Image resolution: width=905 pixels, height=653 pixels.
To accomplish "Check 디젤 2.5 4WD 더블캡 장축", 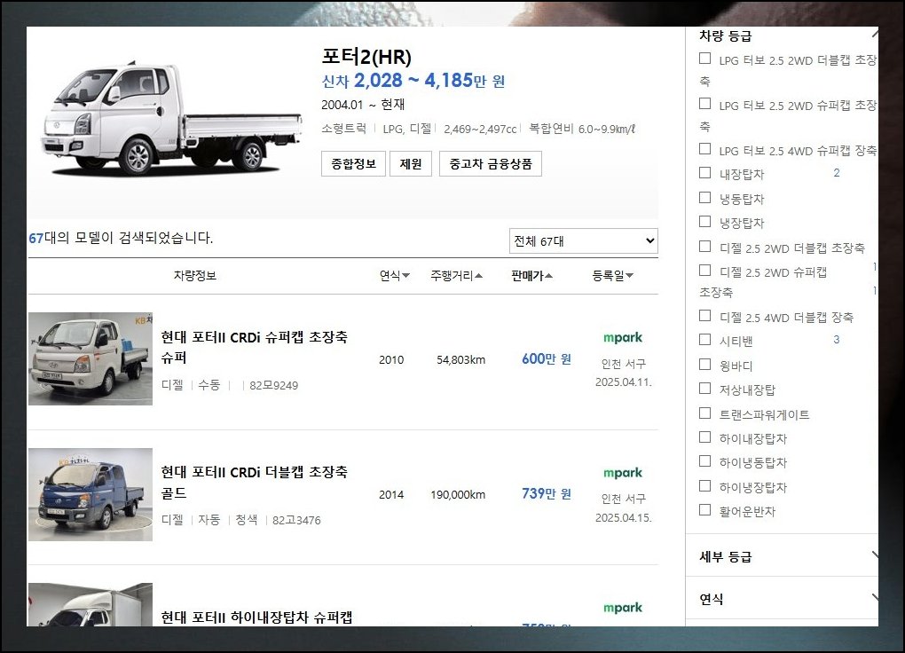I will pyautogui.click(x=704, y=315).
